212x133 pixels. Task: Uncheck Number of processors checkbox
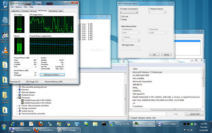[x=121, y=9]
